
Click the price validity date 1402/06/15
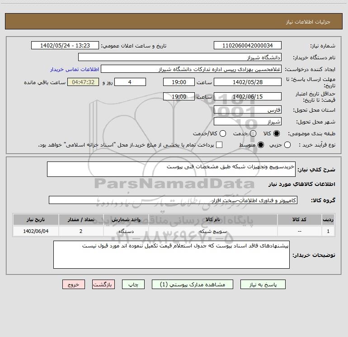248,96
